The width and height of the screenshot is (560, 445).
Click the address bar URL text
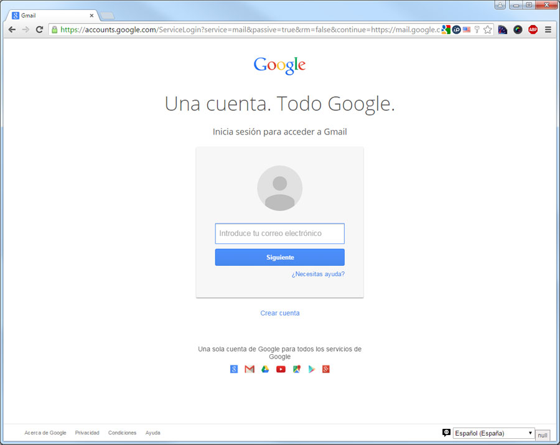(x=250, y=30)
